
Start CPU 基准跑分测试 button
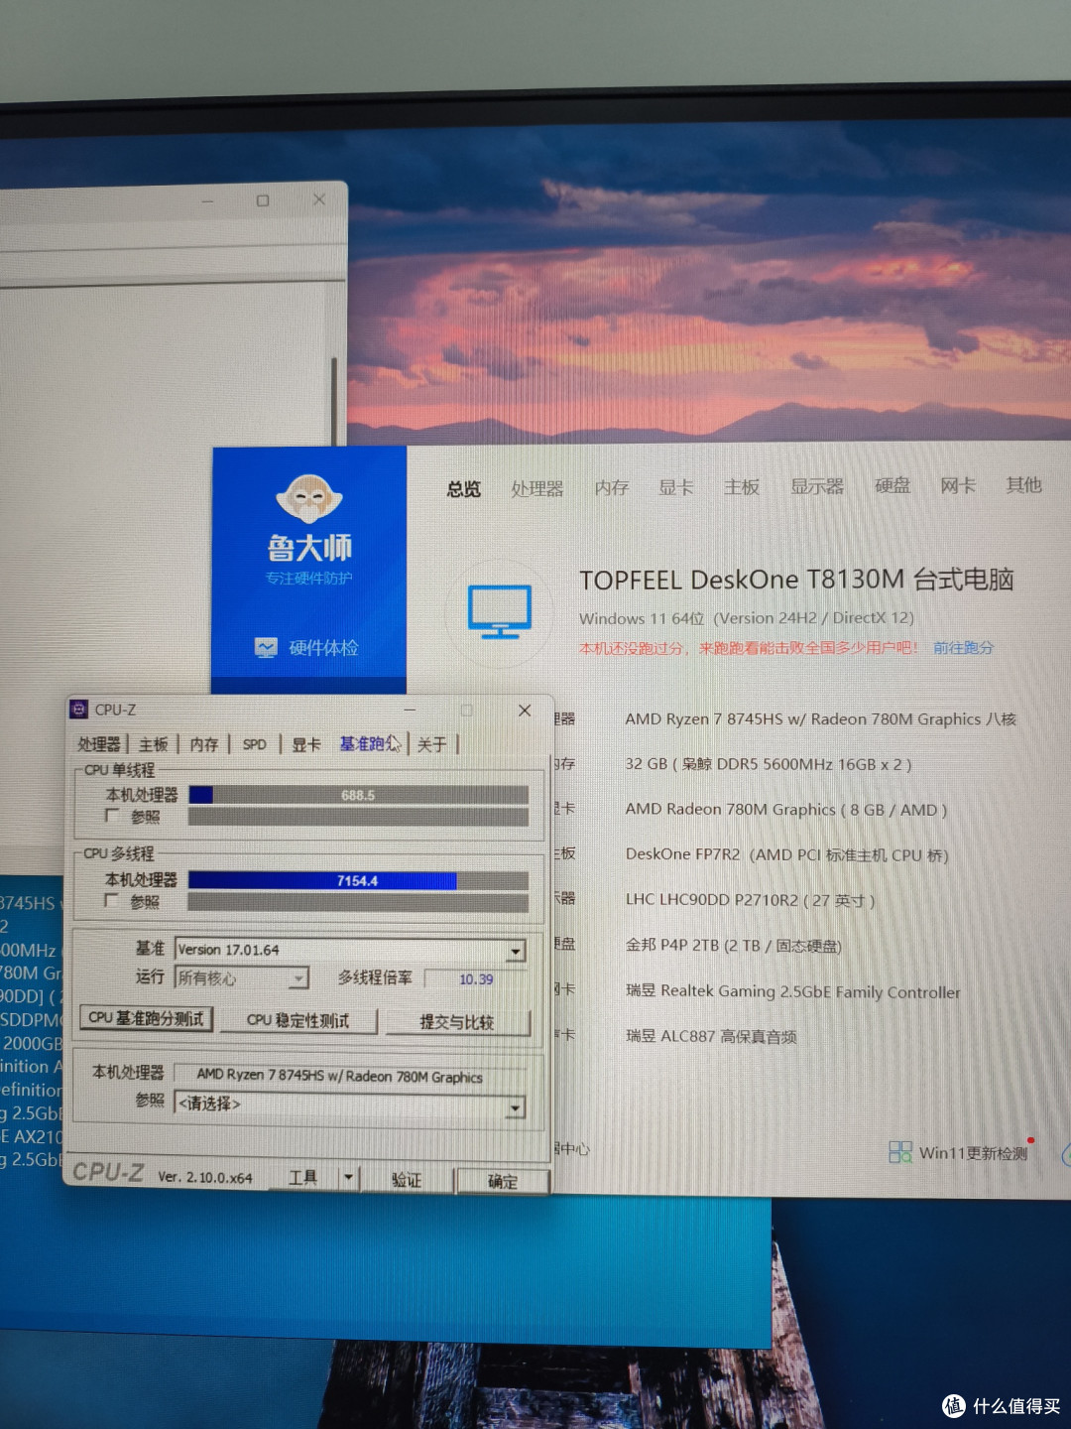146,1018
